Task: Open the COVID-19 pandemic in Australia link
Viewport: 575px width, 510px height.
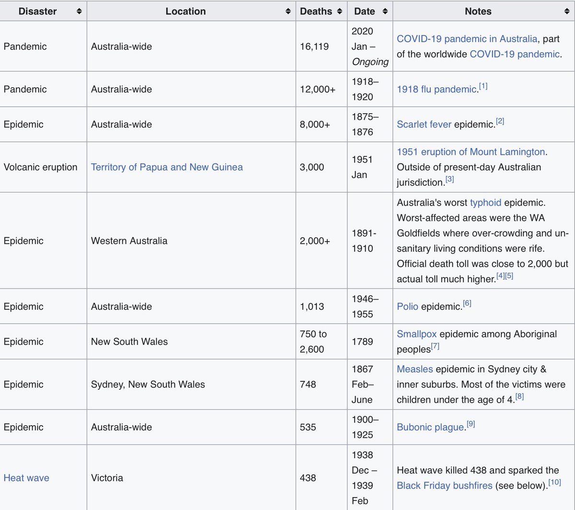Action: coord(467,39)
